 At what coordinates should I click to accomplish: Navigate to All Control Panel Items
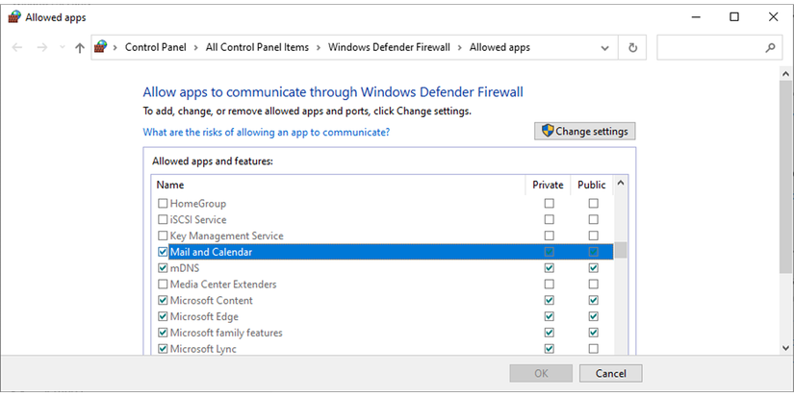[257, 47]
